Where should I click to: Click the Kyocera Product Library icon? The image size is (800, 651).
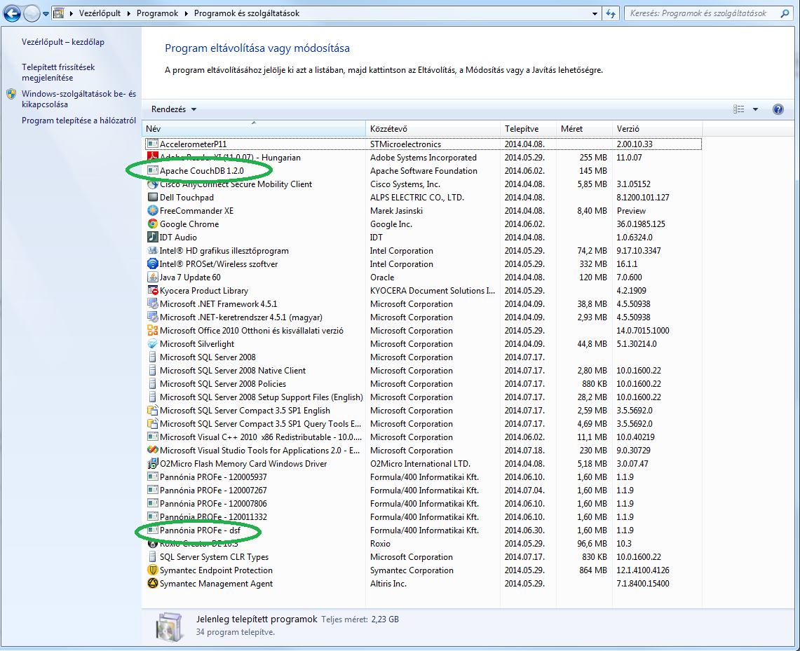[x=152, y=290]
